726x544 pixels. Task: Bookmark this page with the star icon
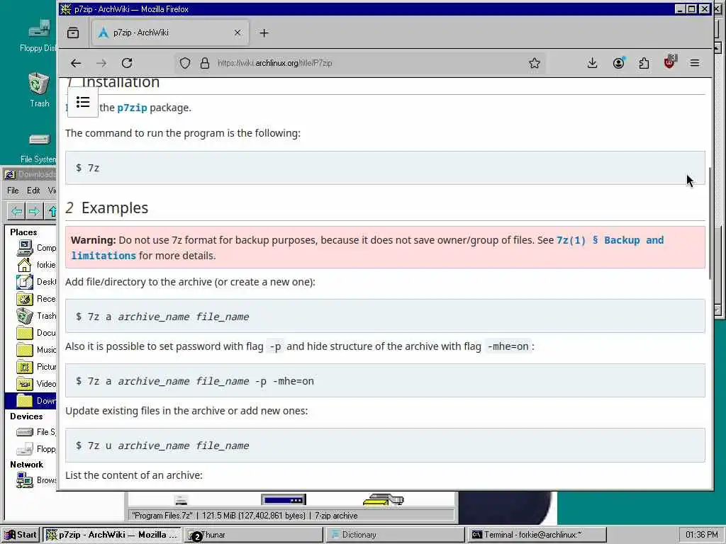535,63
